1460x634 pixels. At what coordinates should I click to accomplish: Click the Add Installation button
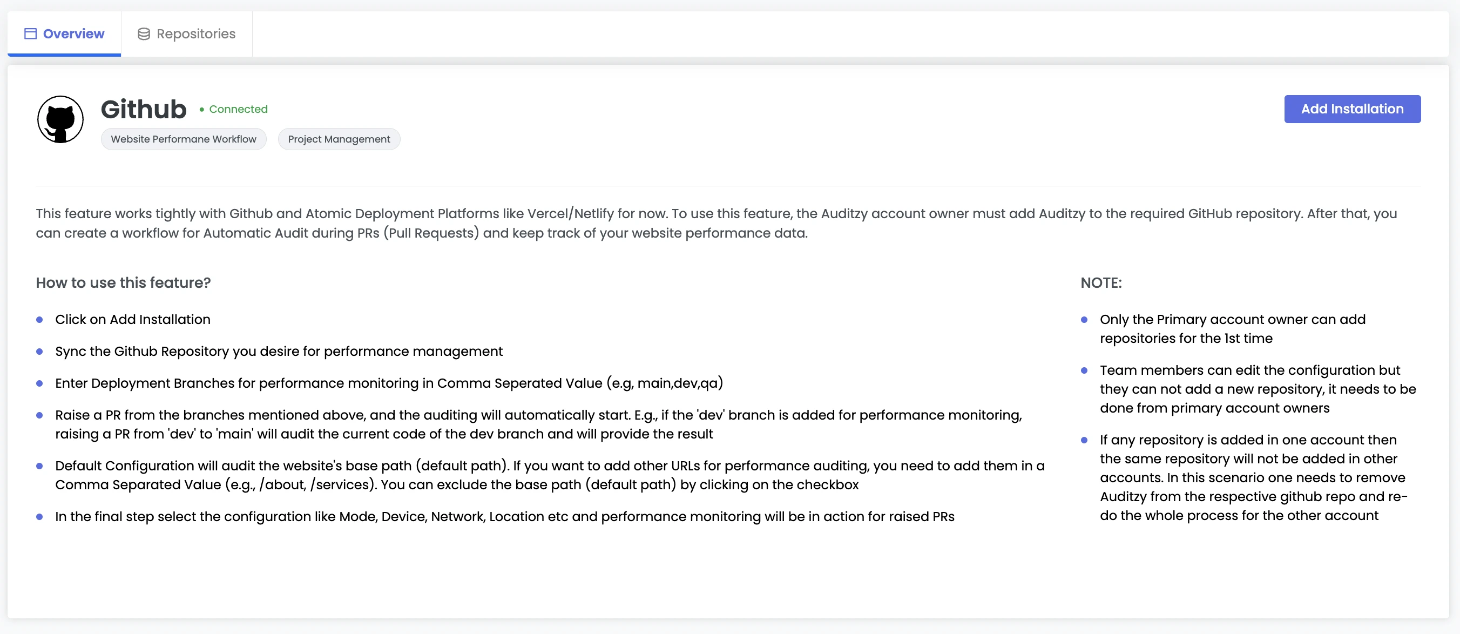(x=1352, y=109)
